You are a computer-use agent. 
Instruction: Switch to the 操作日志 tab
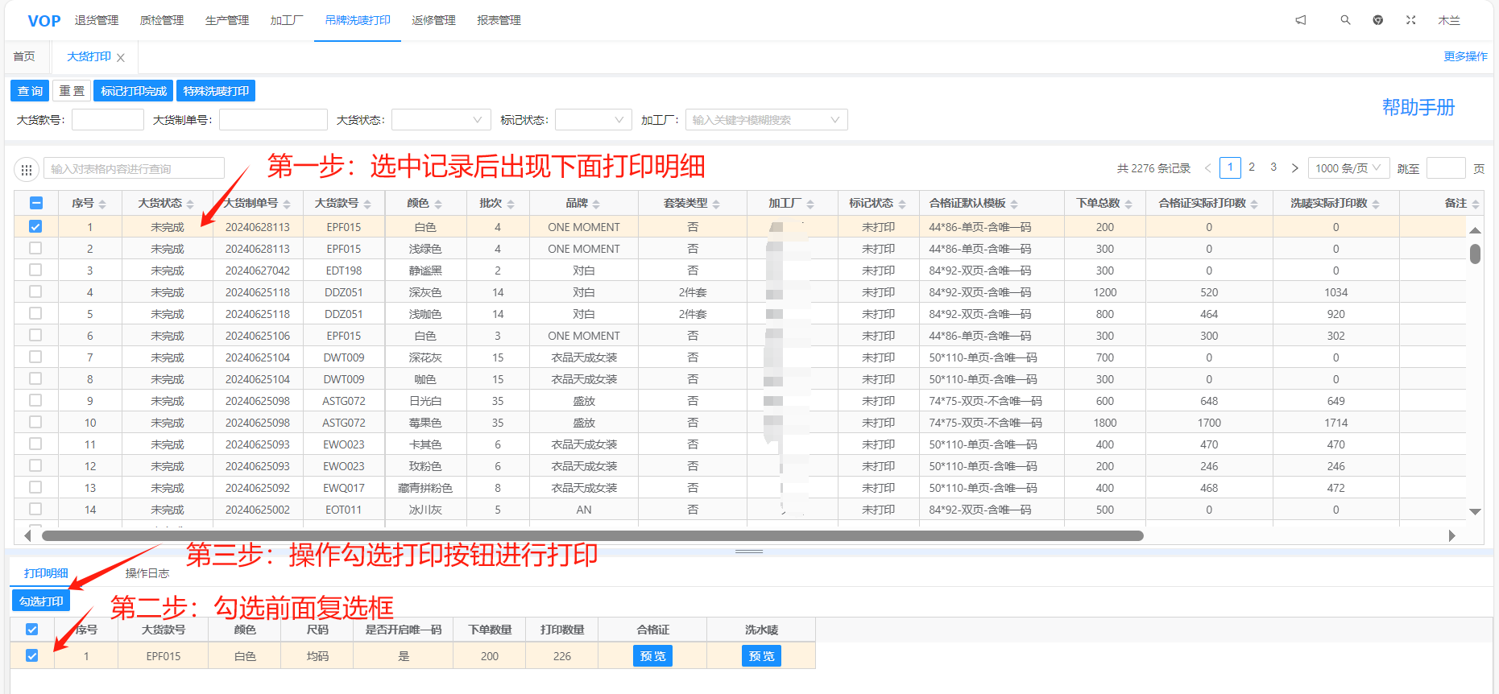(x=147, y=573)
